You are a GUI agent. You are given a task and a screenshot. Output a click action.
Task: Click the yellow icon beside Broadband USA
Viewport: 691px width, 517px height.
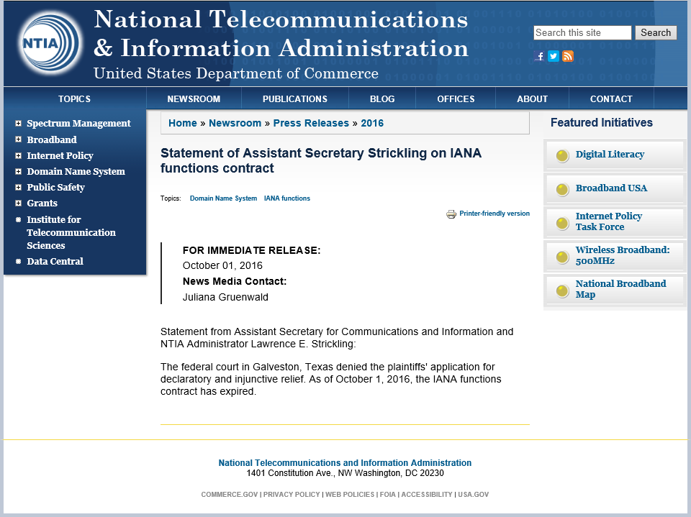pos(562,188)
